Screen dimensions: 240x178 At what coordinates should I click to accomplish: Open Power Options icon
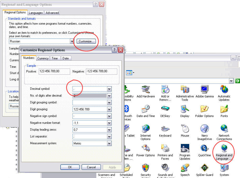click(146, 148)
